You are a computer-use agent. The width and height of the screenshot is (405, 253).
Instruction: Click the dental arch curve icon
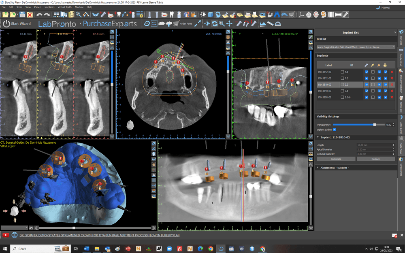click(x=96, y=15)
